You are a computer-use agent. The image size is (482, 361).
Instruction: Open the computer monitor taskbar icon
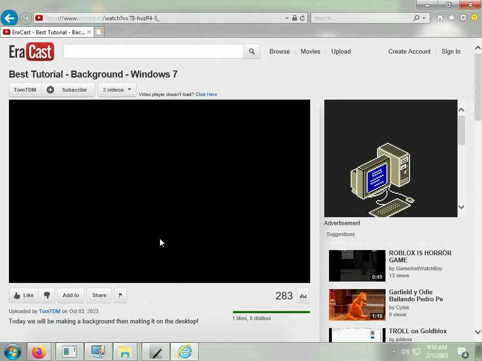[98, 352]
